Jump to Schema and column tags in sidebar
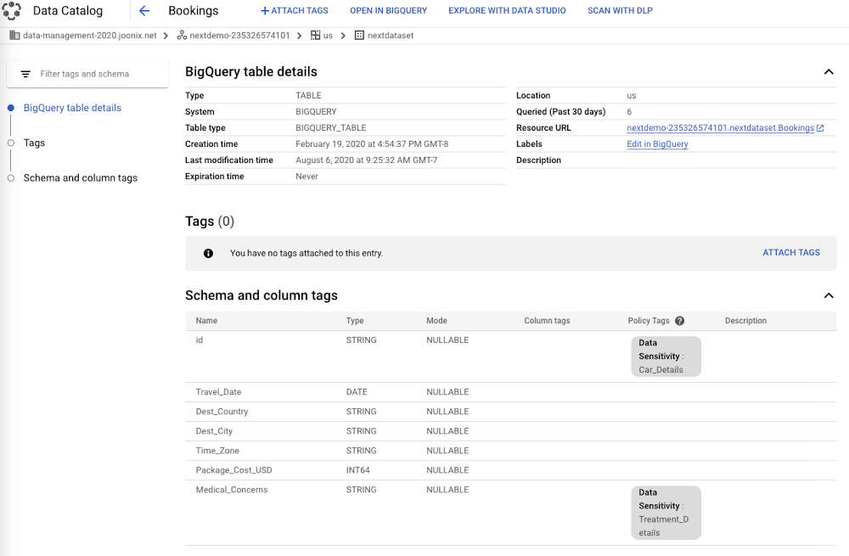Screen dimensions: 849x556 [81, 178]
